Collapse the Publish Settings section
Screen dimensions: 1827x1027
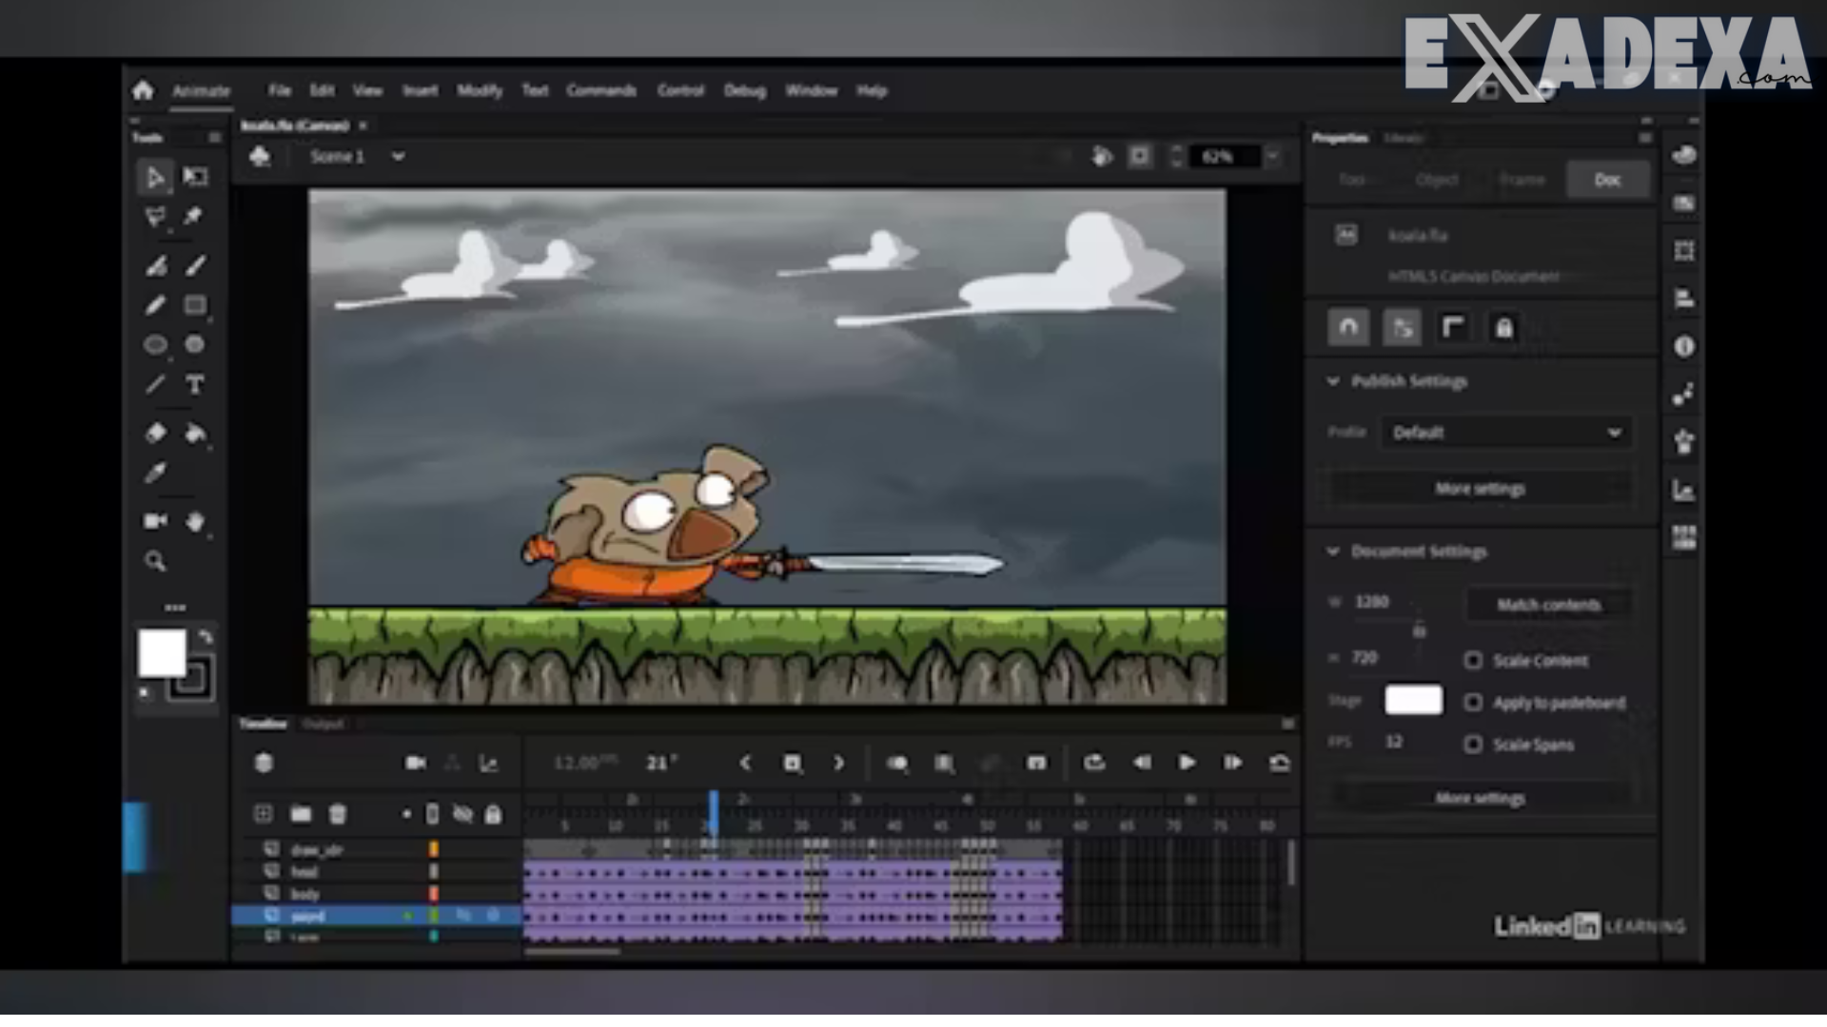(1333, 381)
